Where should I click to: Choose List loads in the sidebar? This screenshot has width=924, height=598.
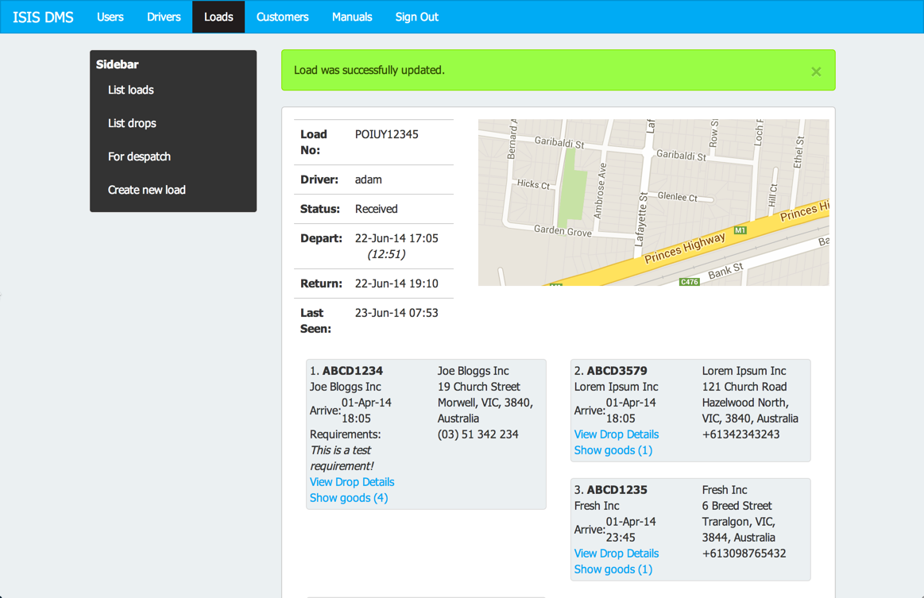pos(131,91)
